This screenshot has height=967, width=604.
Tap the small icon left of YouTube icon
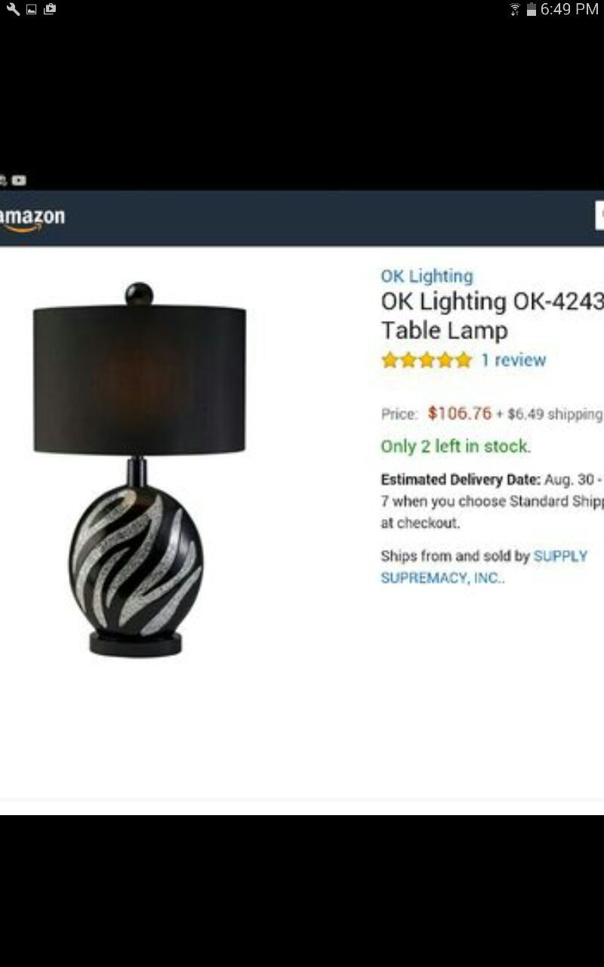(3, 181)
